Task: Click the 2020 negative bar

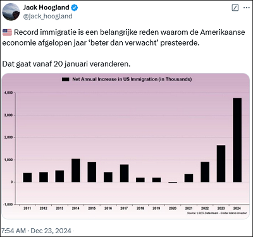Action: [173, 183]
